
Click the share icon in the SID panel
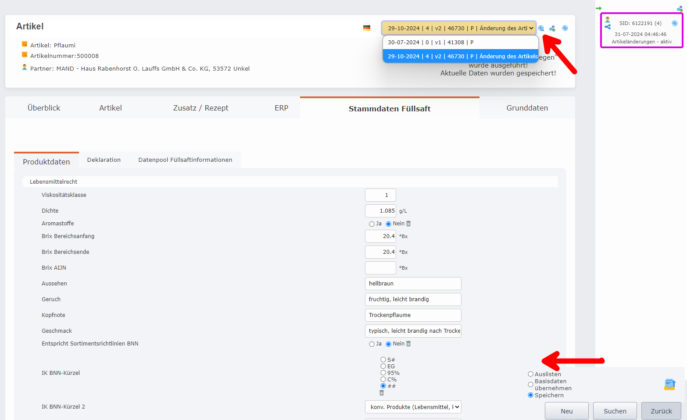pos(608,27)
